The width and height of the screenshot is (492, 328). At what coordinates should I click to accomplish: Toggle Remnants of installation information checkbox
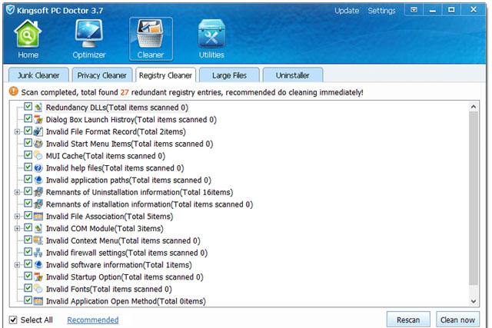click(28, 204)
